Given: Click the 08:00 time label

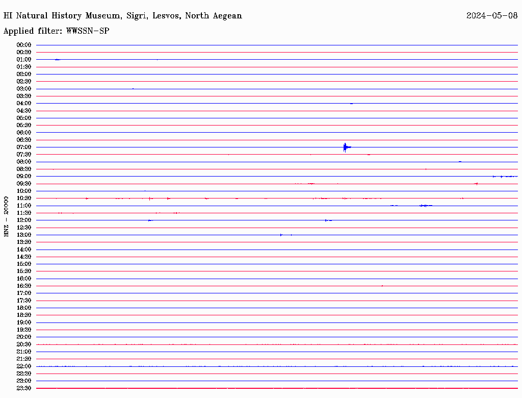Looking at the screenshot, I should (24, 162).
